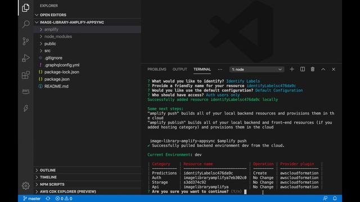Create a new terminal with plus icon
Image resolution: width=360 pixels, height=202 pixels.
292,69
